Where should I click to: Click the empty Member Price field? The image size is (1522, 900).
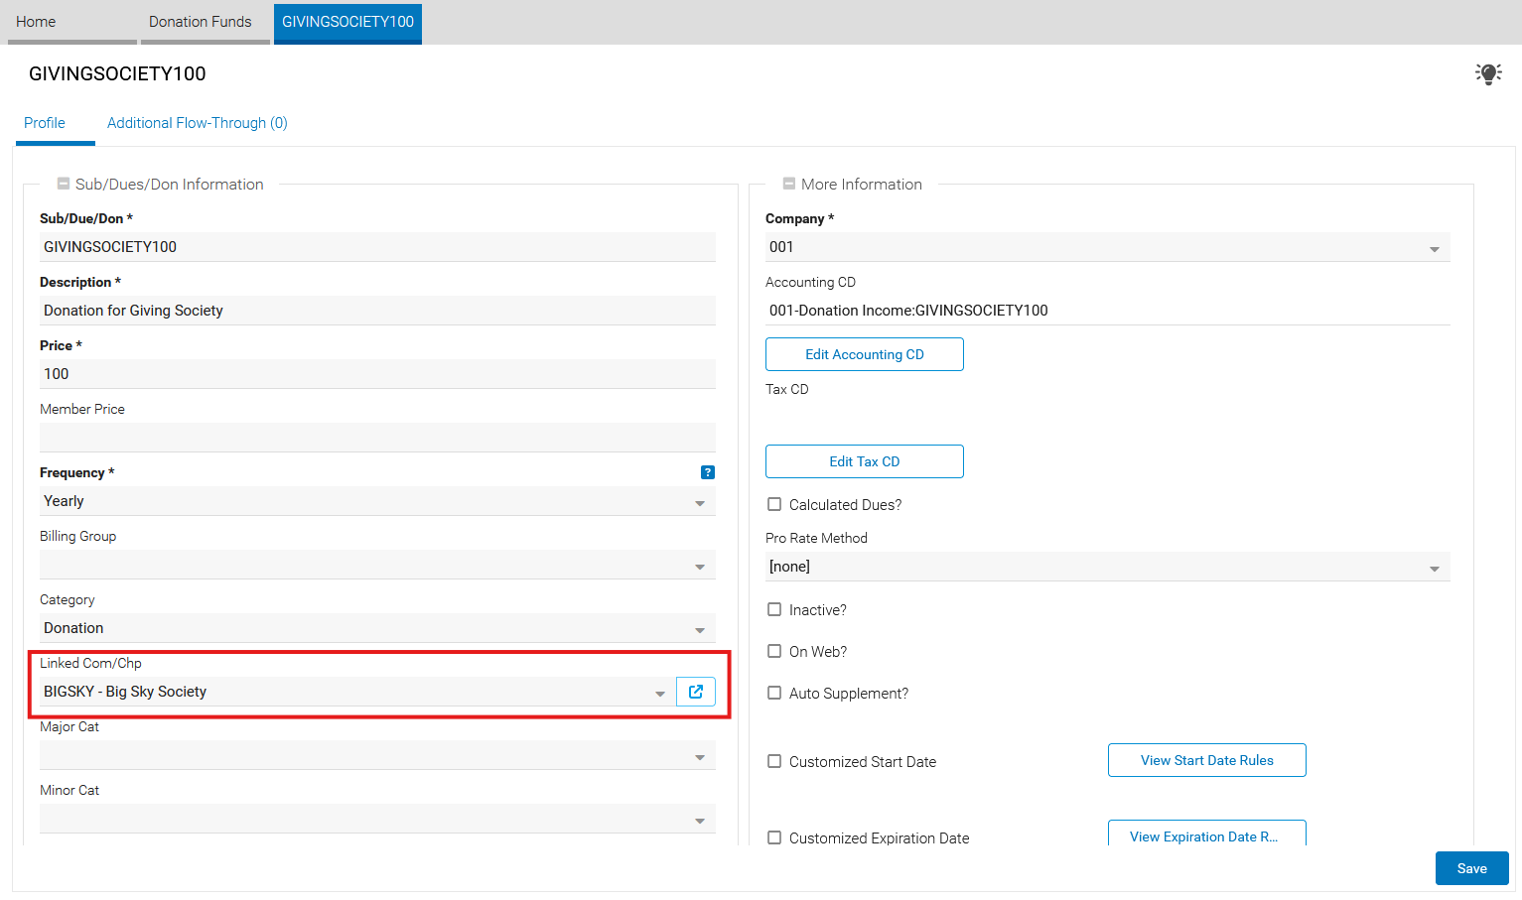(377, 438)
